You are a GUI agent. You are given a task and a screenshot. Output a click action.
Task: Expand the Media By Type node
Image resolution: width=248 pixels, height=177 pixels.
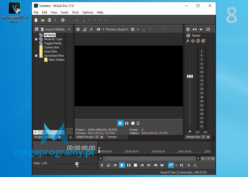click(36, 39)
